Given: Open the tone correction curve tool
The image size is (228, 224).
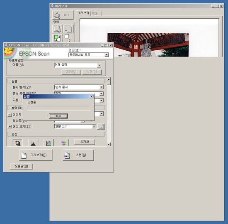Looking at the screenshot, I should click(49, 143).
